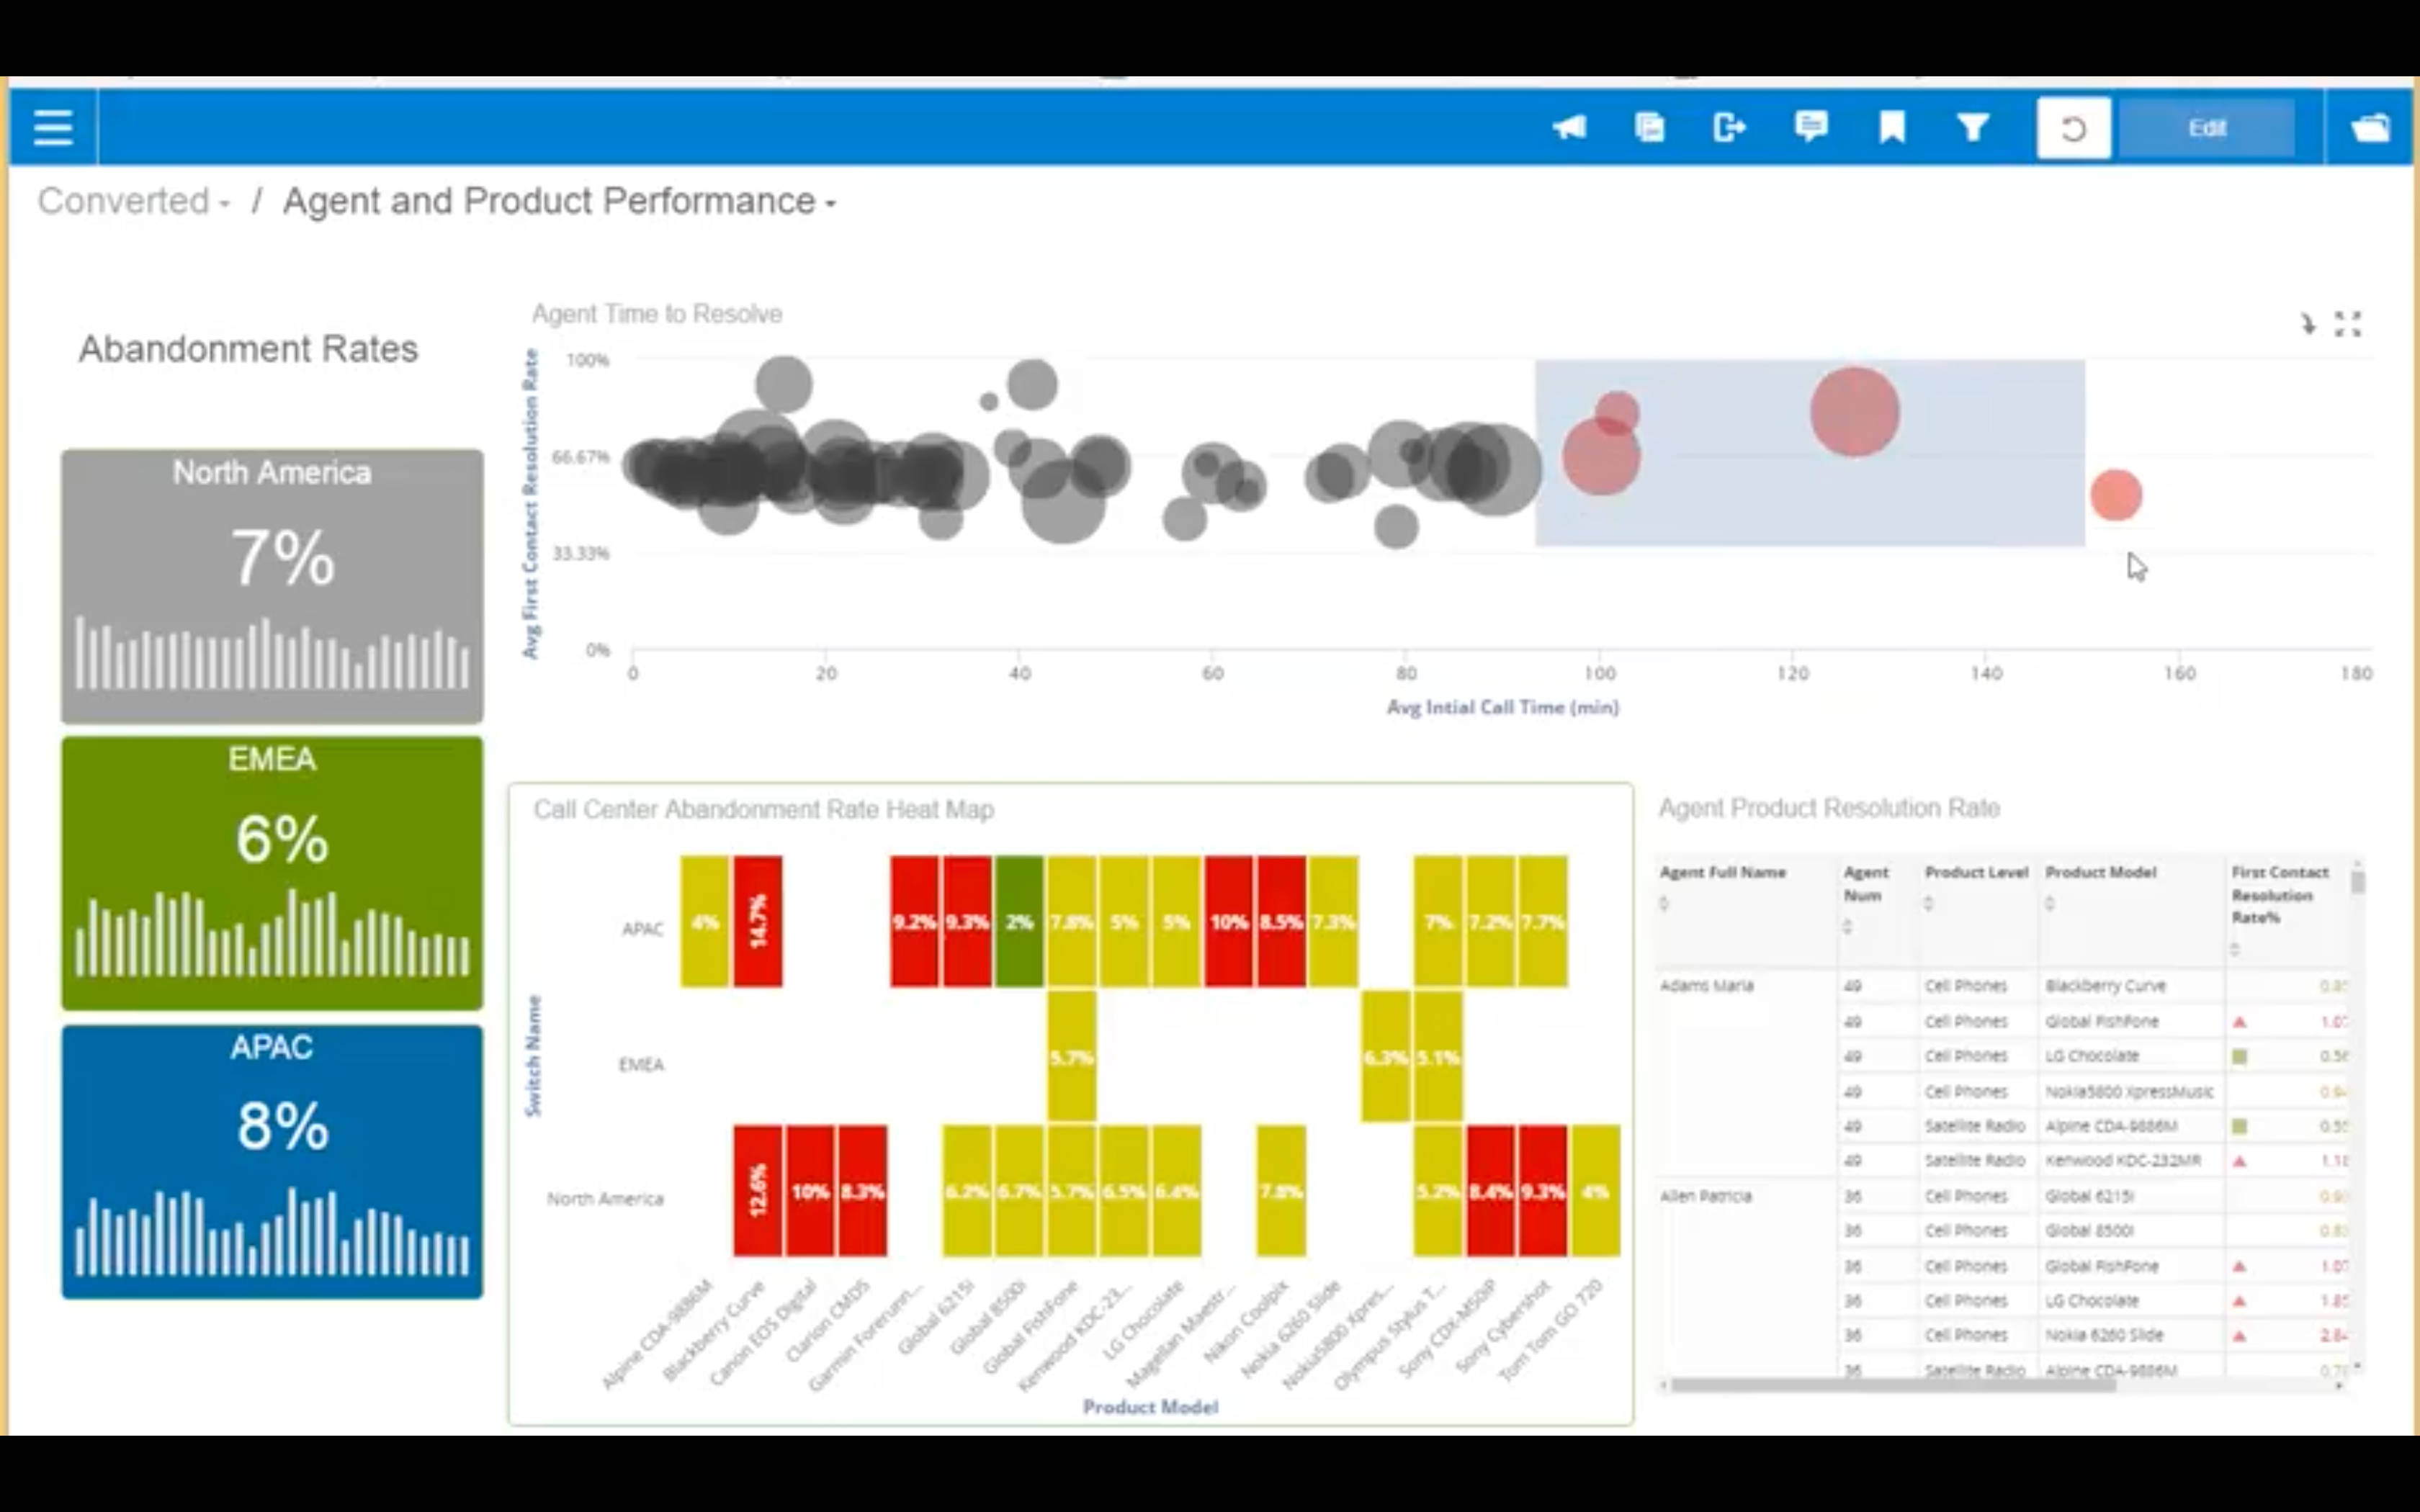Click the export arrow icon
The width and height of the screenshot is (2420, 1512).
tap(1729, 128)
